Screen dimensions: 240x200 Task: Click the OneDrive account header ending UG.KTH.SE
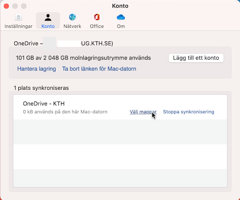(63, 44)
